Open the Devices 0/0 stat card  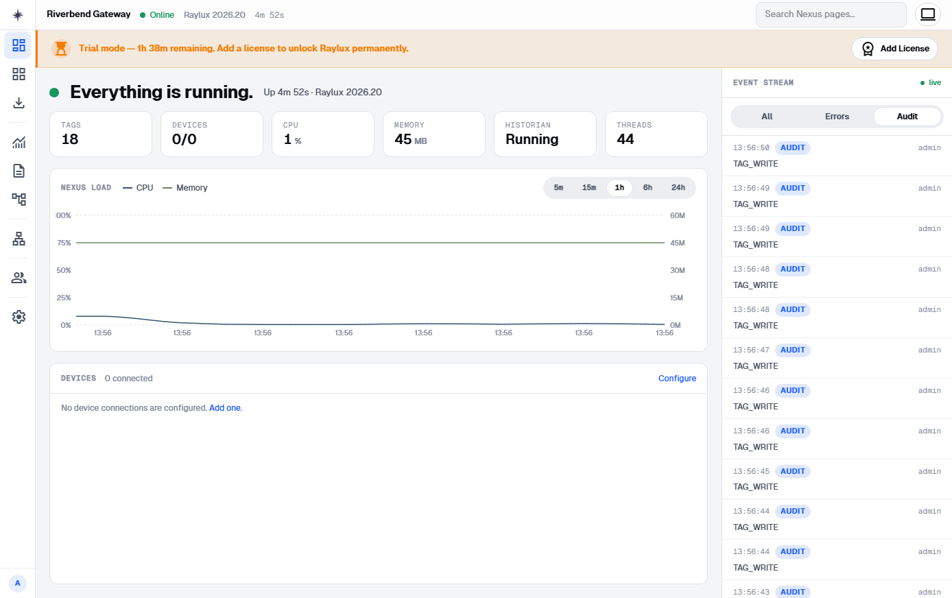212,134
